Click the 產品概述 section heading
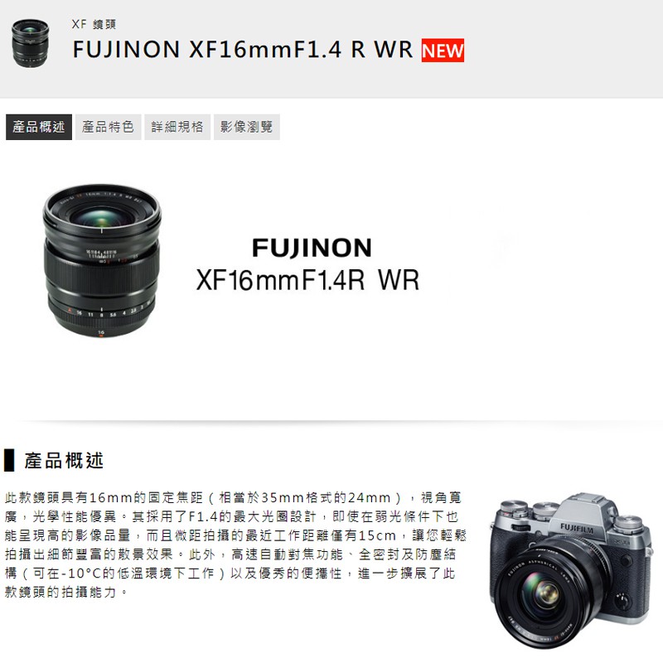663x663 pixels. pos(64,461)
